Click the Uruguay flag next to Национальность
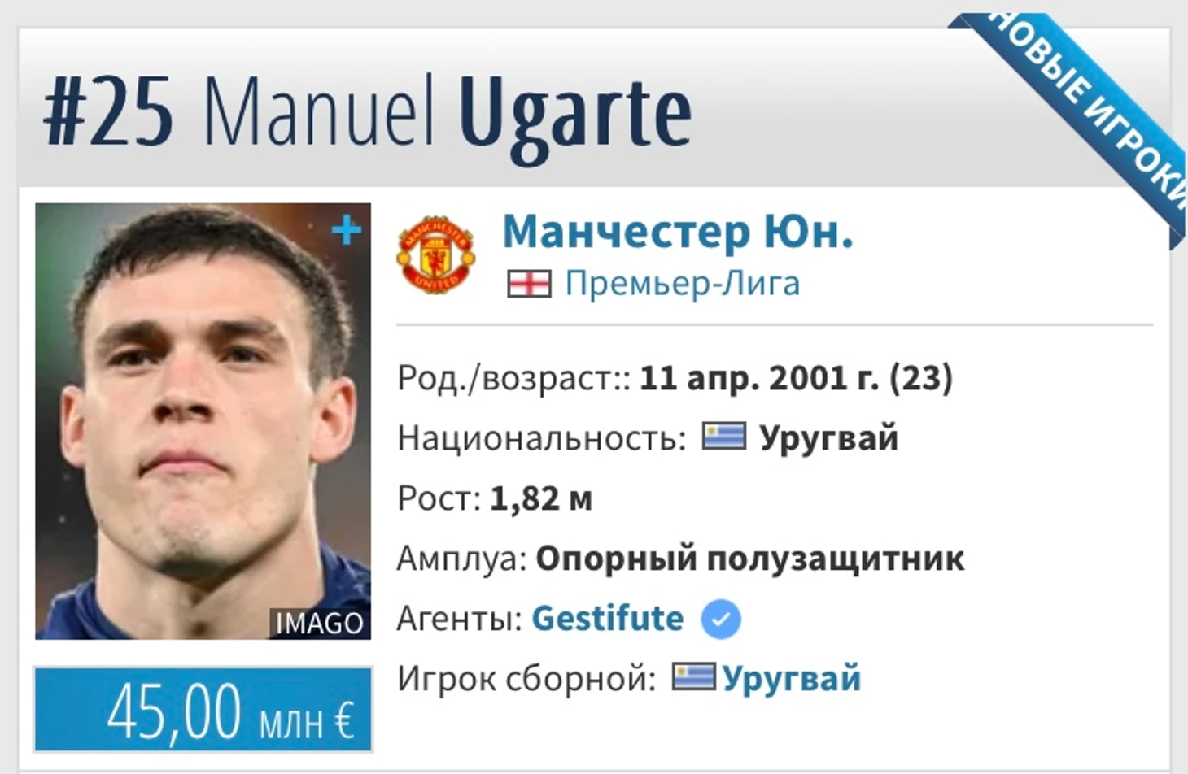This screenshot has height=774, width=1188. [723, 437]
